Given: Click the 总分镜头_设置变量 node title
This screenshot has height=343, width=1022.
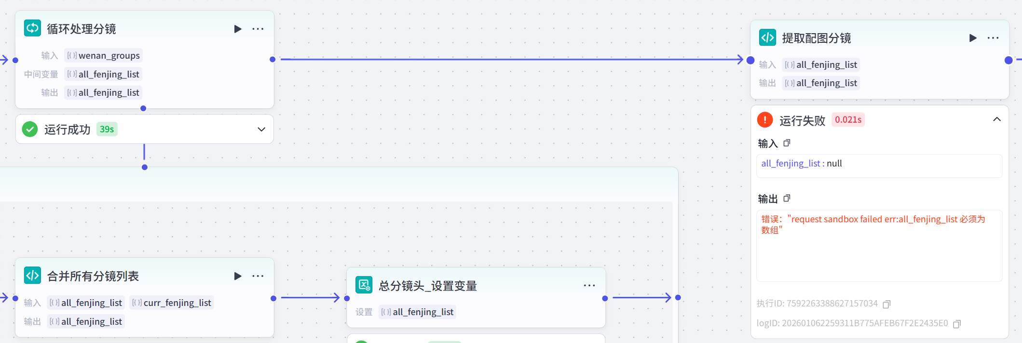Looking at the screenshot, I should pyautogui.click(x=428, y=286).
